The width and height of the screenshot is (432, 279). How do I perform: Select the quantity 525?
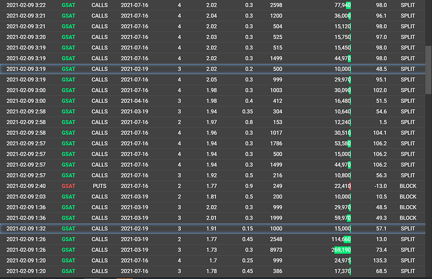pyautogui.click(x=277, y=37)
